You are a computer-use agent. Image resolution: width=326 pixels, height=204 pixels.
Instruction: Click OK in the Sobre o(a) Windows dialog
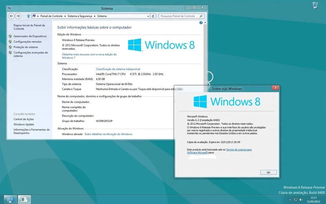[x=268, y=172]
